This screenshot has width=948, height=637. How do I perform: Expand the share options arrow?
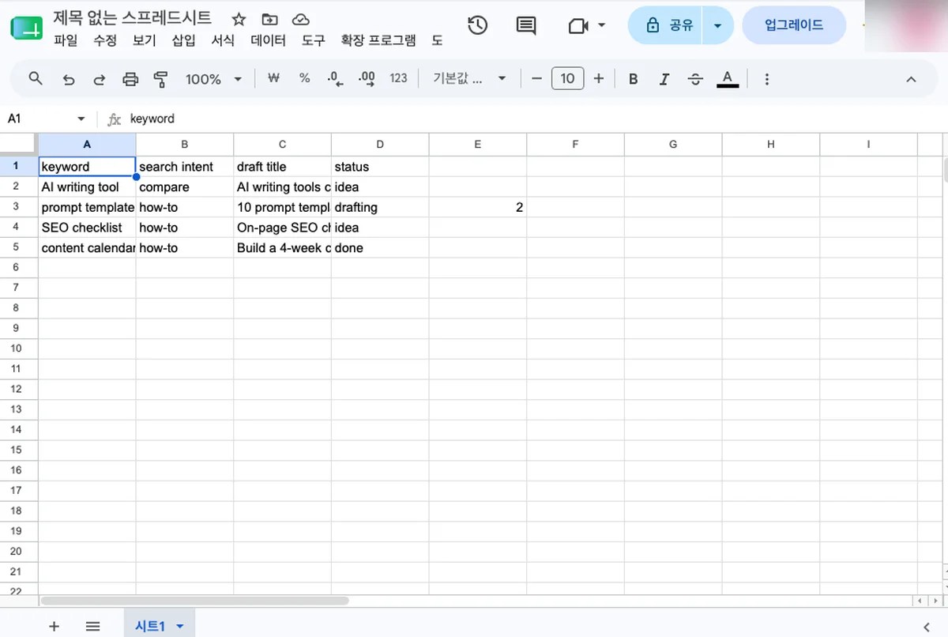717,25
